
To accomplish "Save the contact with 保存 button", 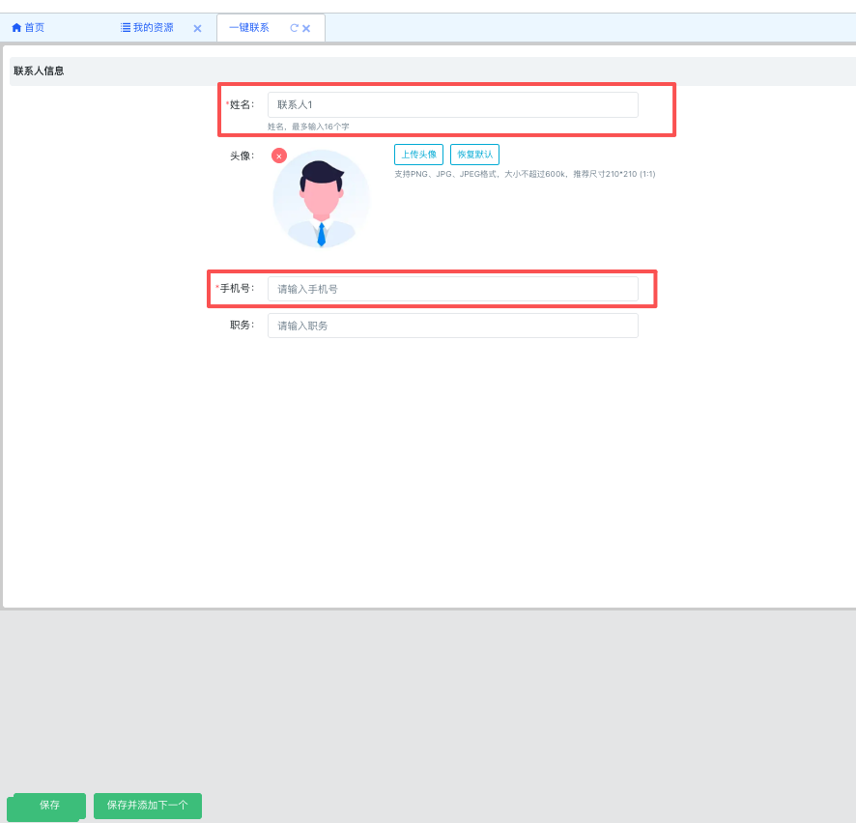I will (49, 806).
